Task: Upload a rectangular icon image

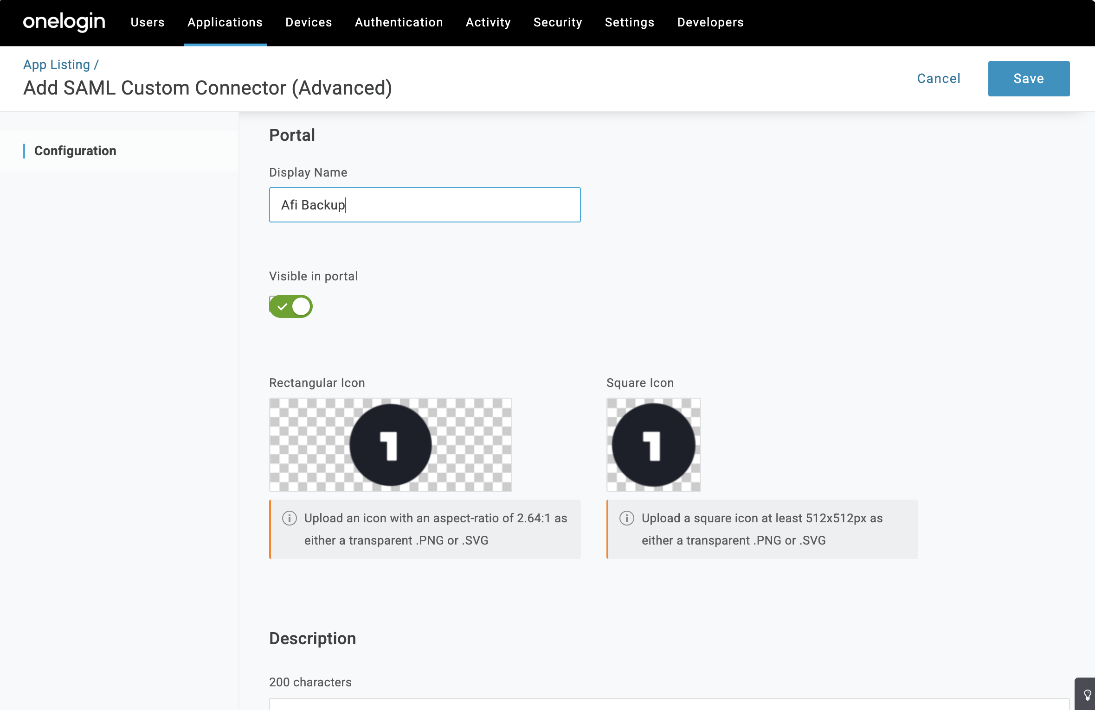Action: [x=390, y=444]
